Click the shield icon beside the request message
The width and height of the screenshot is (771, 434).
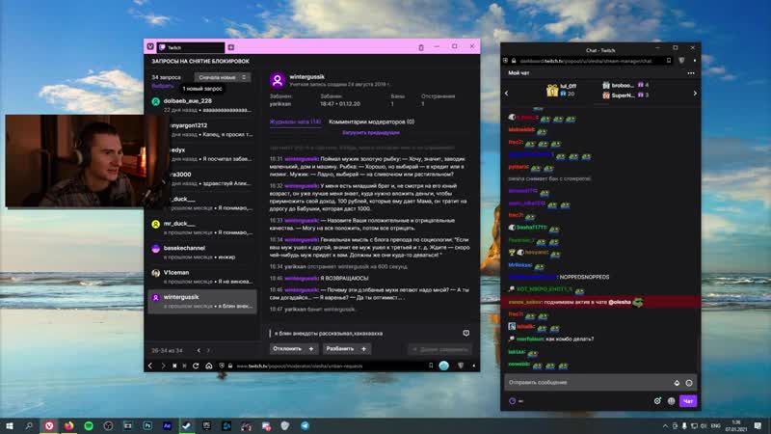coord(465,333)
